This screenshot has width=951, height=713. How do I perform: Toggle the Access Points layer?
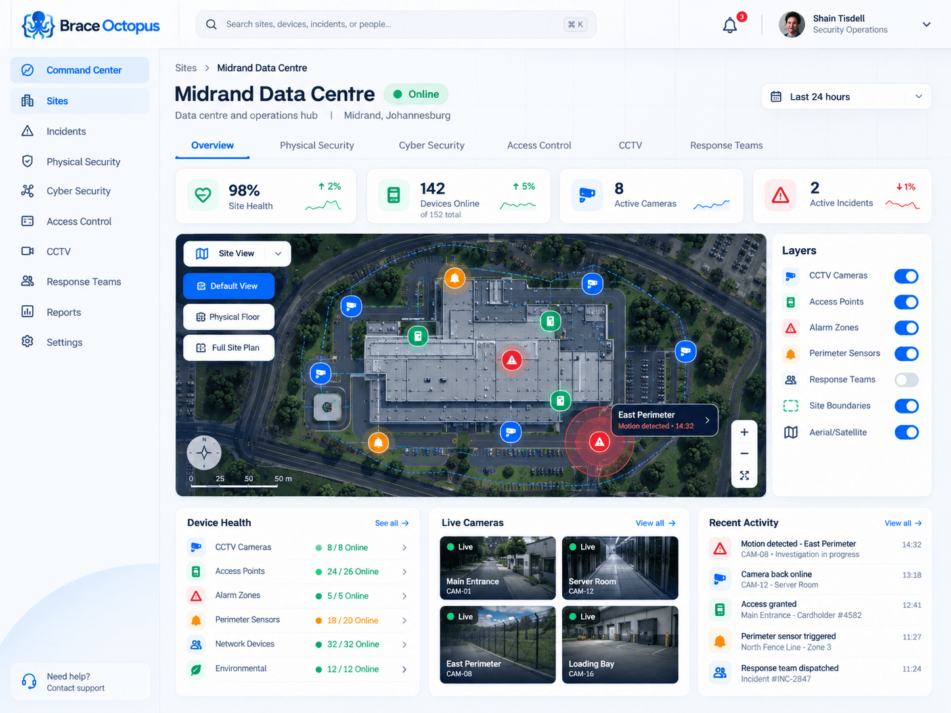click(906, 302)
